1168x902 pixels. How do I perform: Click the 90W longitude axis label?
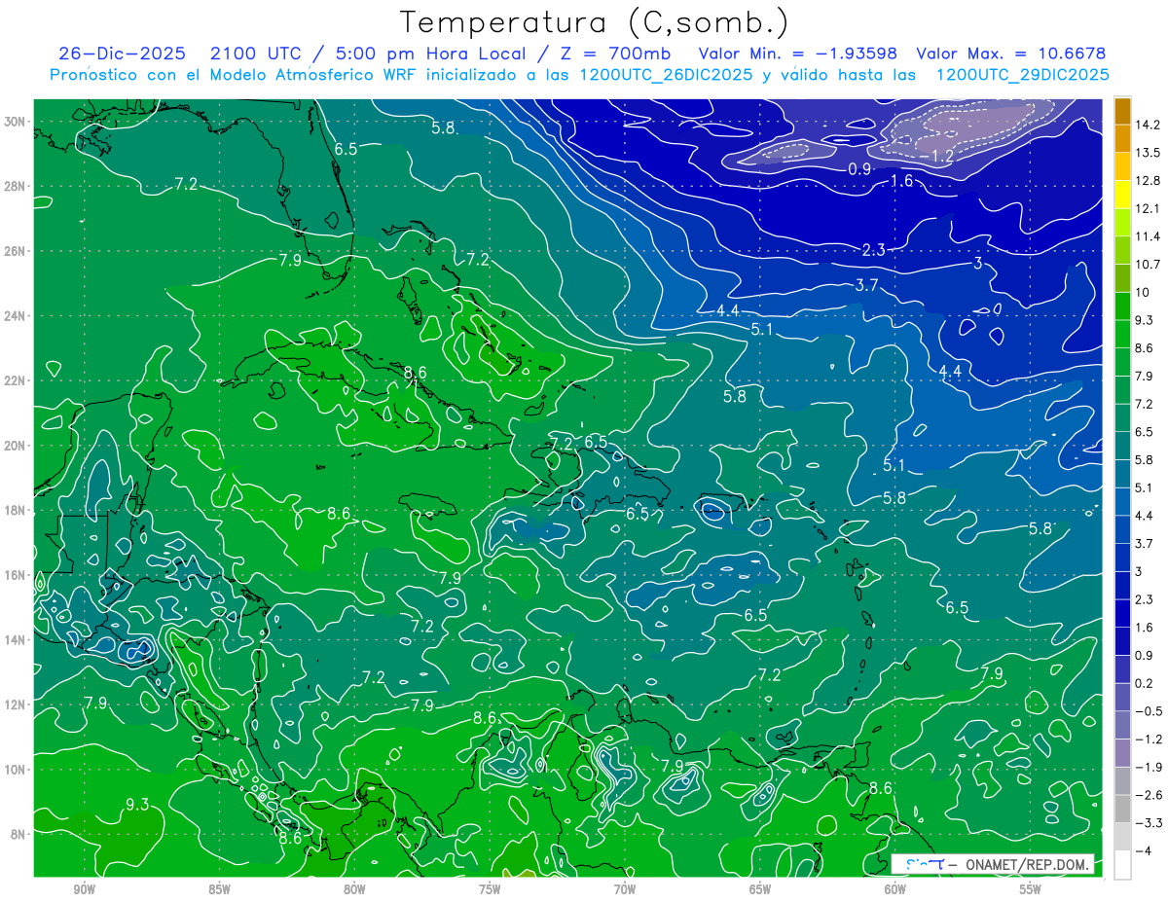[84, 888]
